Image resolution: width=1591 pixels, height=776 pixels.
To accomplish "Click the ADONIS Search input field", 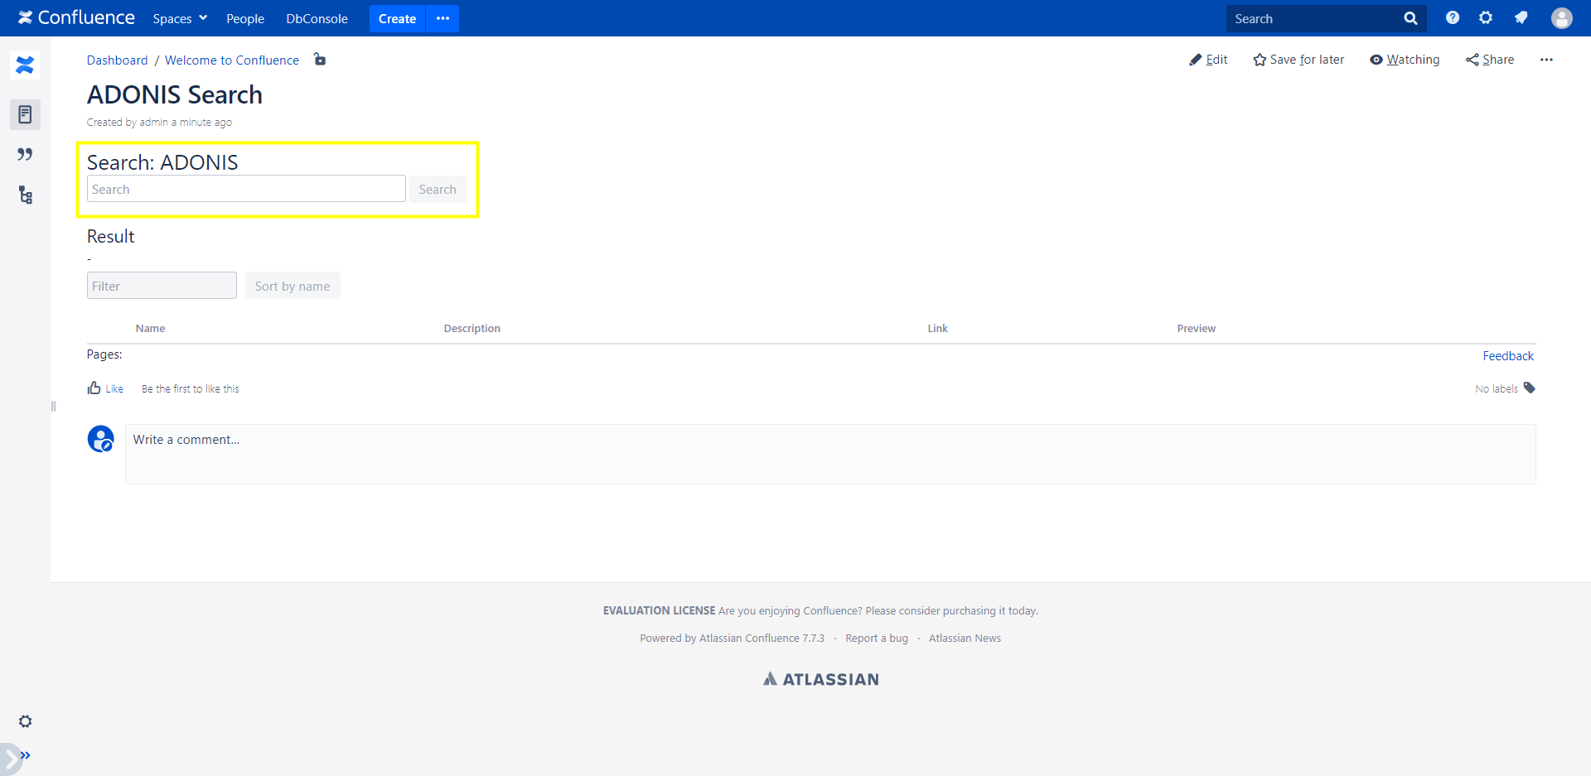I will coord(246,189).
